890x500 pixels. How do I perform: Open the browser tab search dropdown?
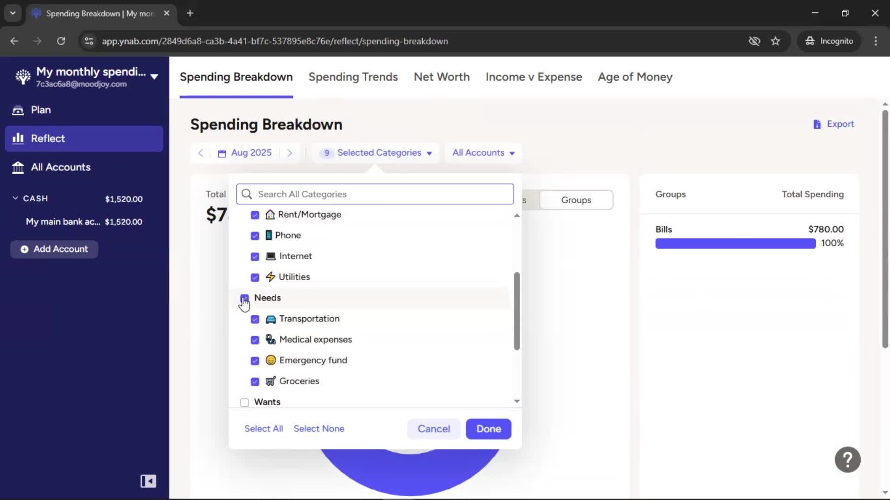(13, 13)
